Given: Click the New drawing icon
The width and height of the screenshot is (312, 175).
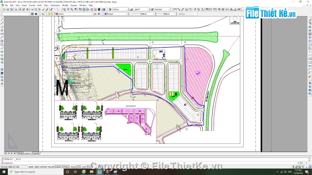Looking at the screenshot, I should coord(4,9).
